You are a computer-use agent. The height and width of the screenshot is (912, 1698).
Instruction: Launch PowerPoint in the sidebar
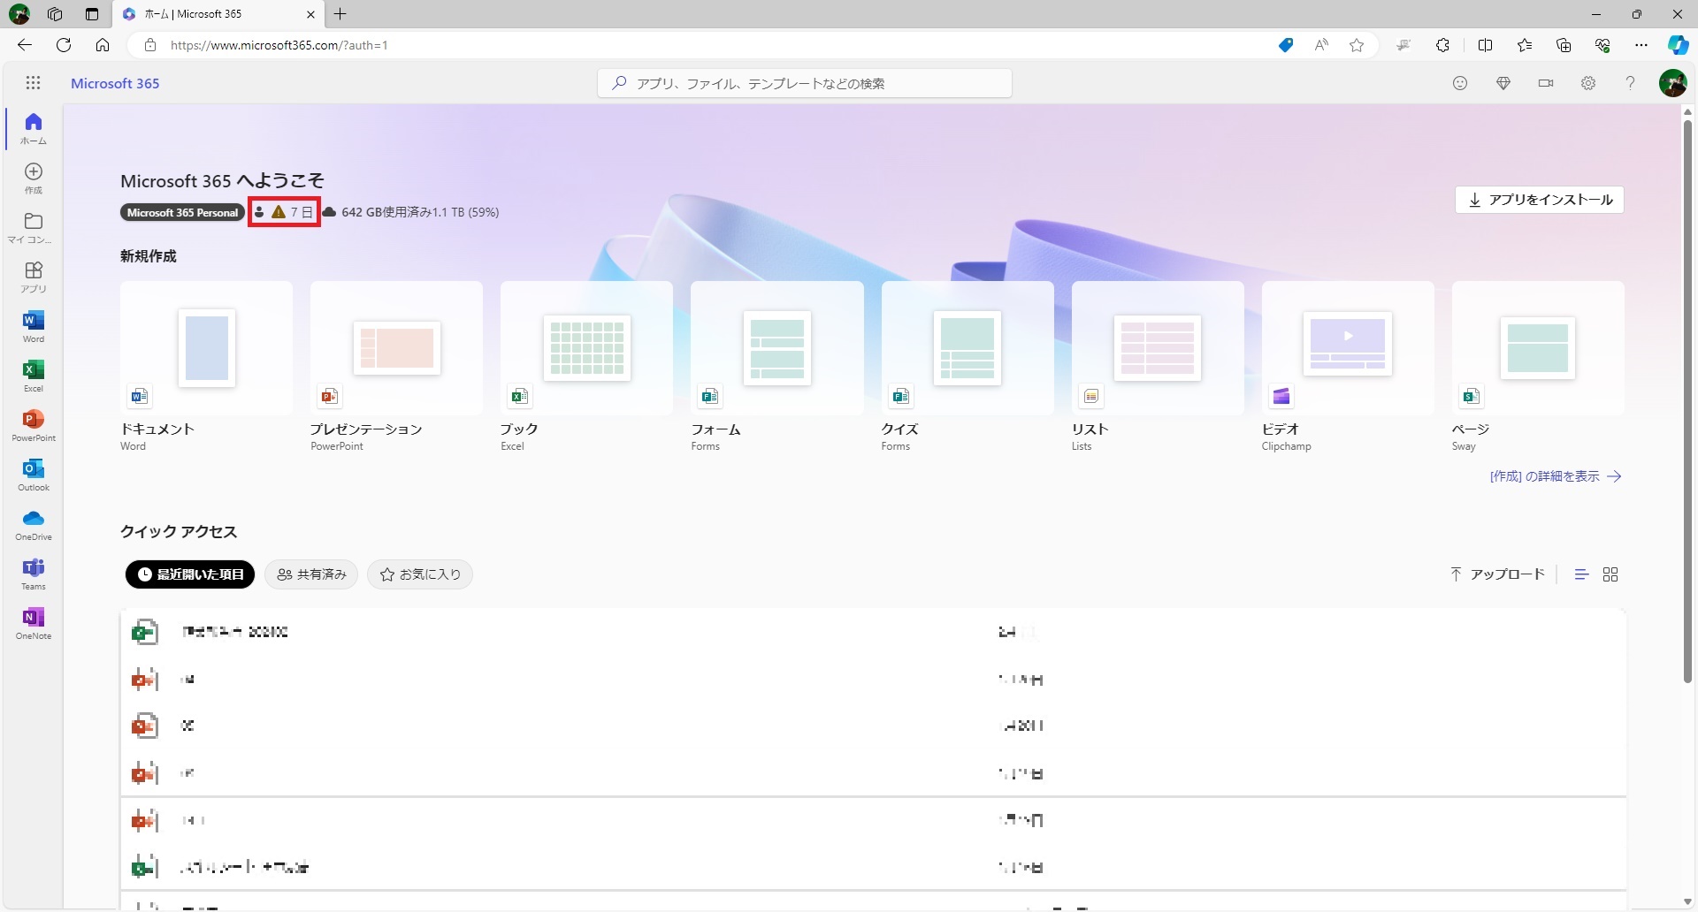click(x=34, y=424)
